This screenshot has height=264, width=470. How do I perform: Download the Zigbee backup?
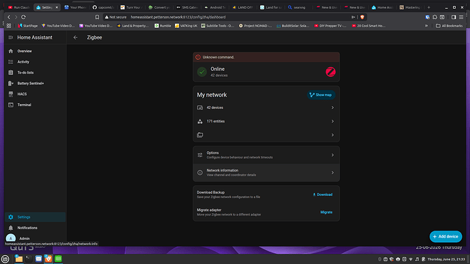pyautogui.click(x=322, y=195)
